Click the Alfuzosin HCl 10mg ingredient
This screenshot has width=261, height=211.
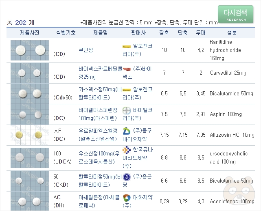232,135
